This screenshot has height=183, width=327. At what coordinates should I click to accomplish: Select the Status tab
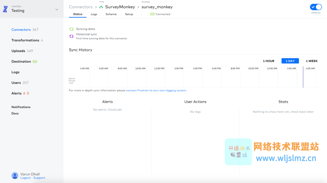pos(78,14)
